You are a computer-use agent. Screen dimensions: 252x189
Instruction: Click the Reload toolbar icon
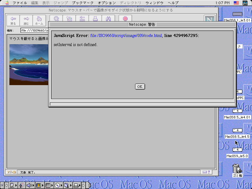point(56,19)
